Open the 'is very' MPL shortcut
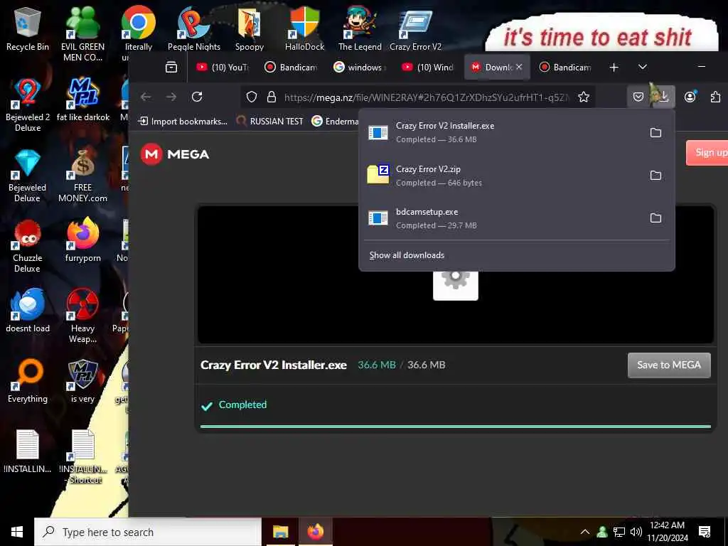 pos(82,381)
